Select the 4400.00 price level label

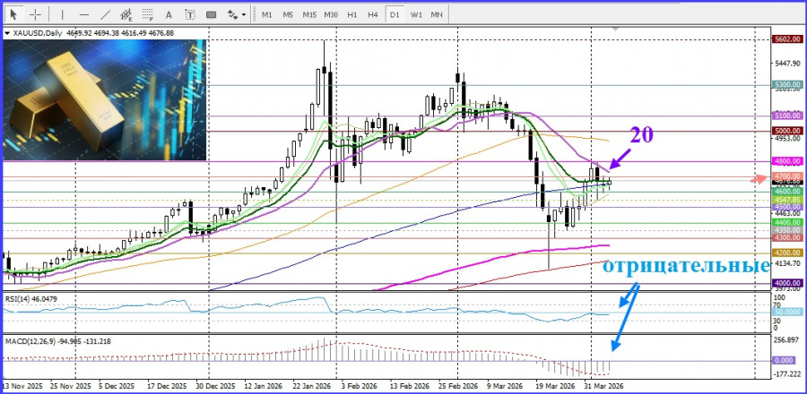pos(787,222)
